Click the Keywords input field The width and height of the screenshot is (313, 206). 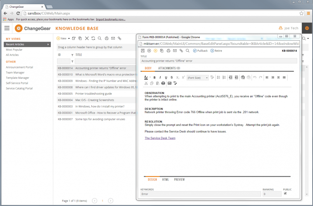pyautogui.click(x=201, y=194)
